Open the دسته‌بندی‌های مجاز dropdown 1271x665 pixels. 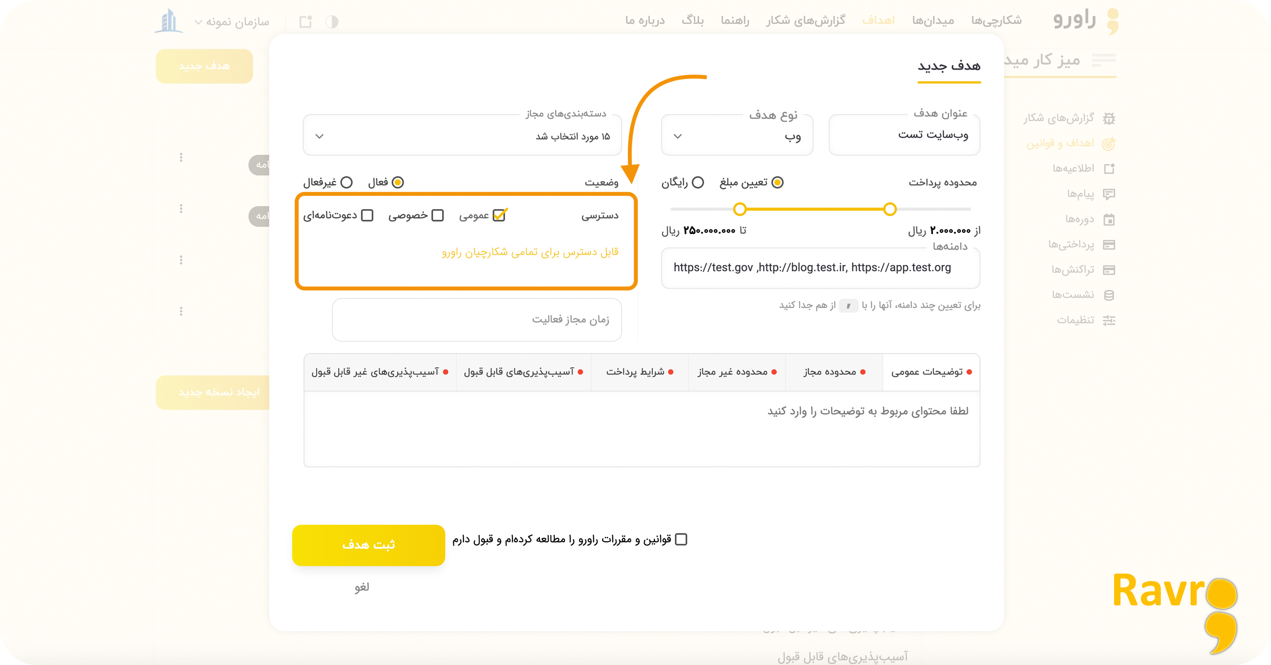coord(462,135)
